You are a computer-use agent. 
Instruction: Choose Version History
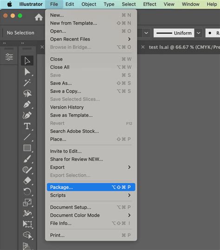pyautogui.click(x=91, y=107)
